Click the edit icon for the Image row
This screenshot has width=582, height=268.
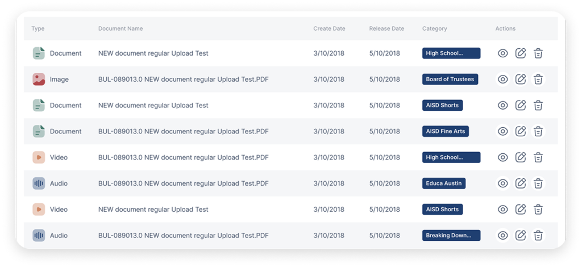(521, 79)
